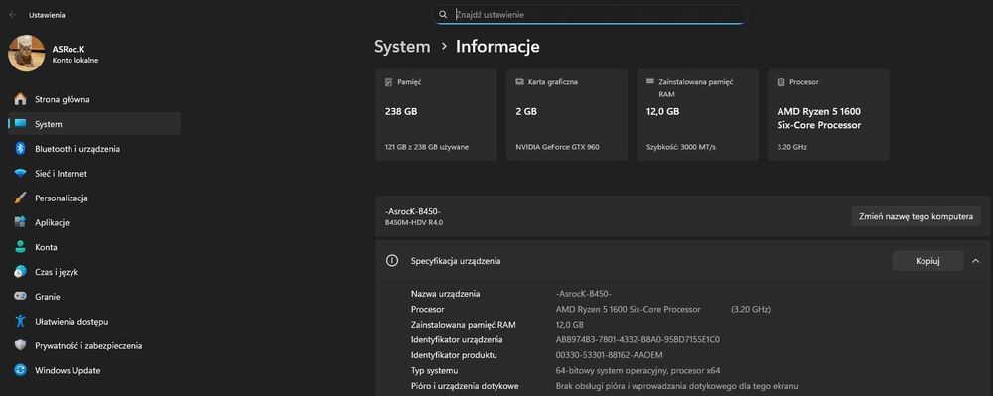Image resolution: width=993 pixels, height=396 pixels.
Task: Open Ułatwienia dostępu settings
Action: click(94, 321)
